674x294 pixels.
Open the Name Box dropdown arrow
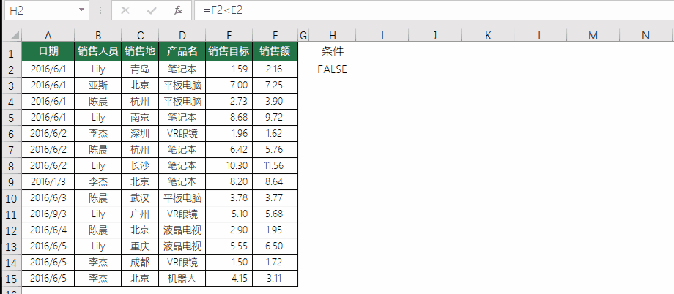81,10
